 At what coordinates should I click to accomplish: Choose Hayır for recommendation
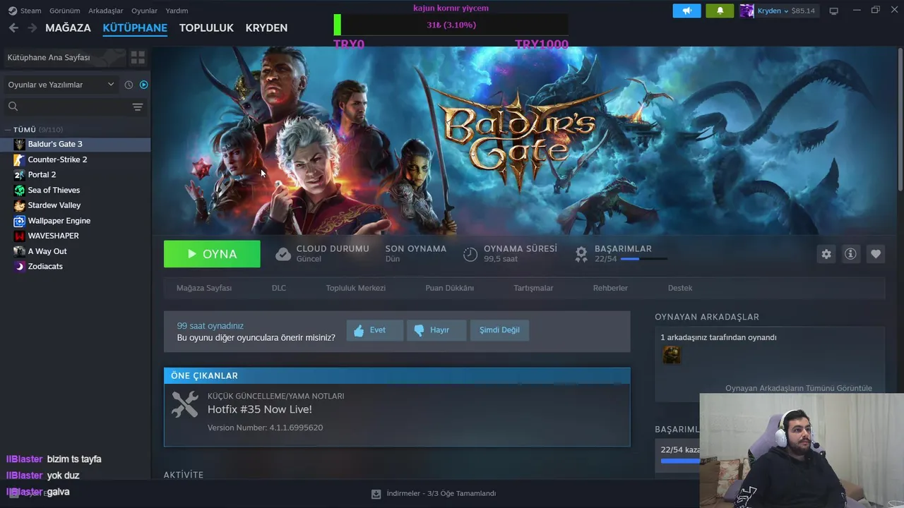(436, 330)
